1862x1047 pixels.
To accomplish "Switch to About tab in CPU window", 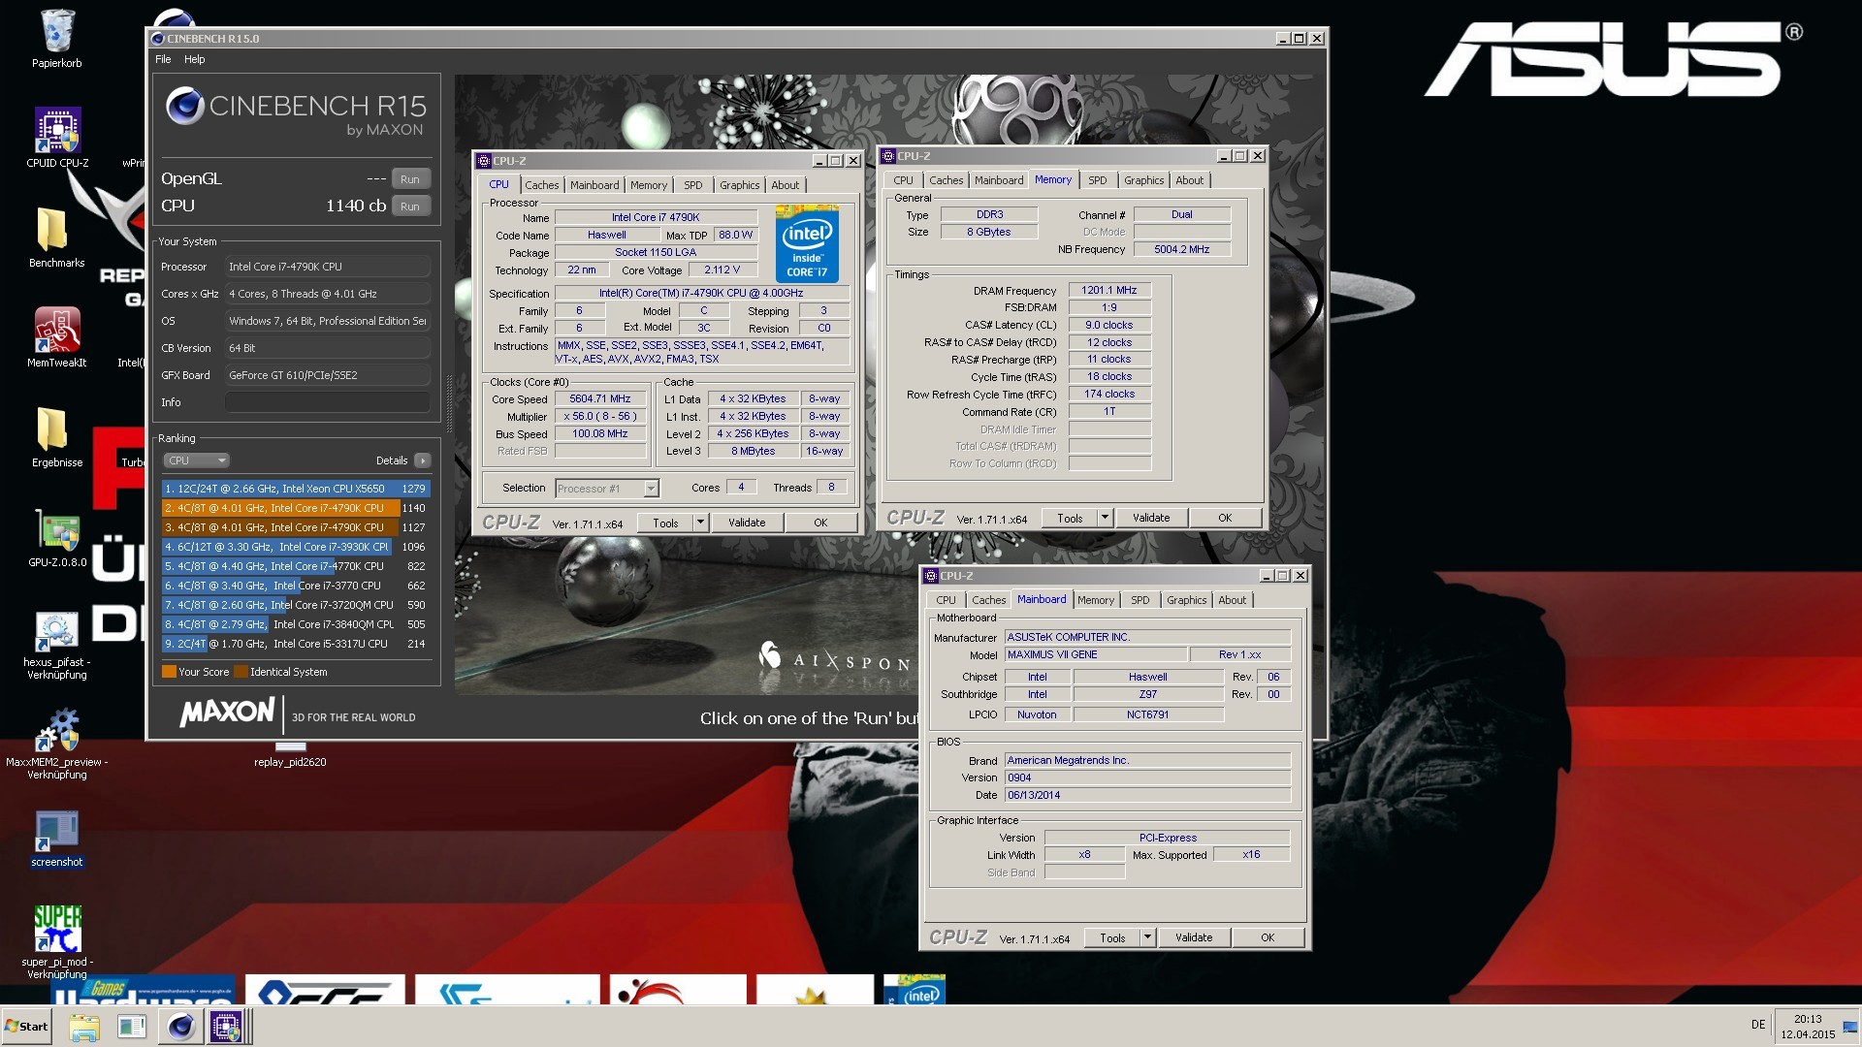I will coord(786,185).
